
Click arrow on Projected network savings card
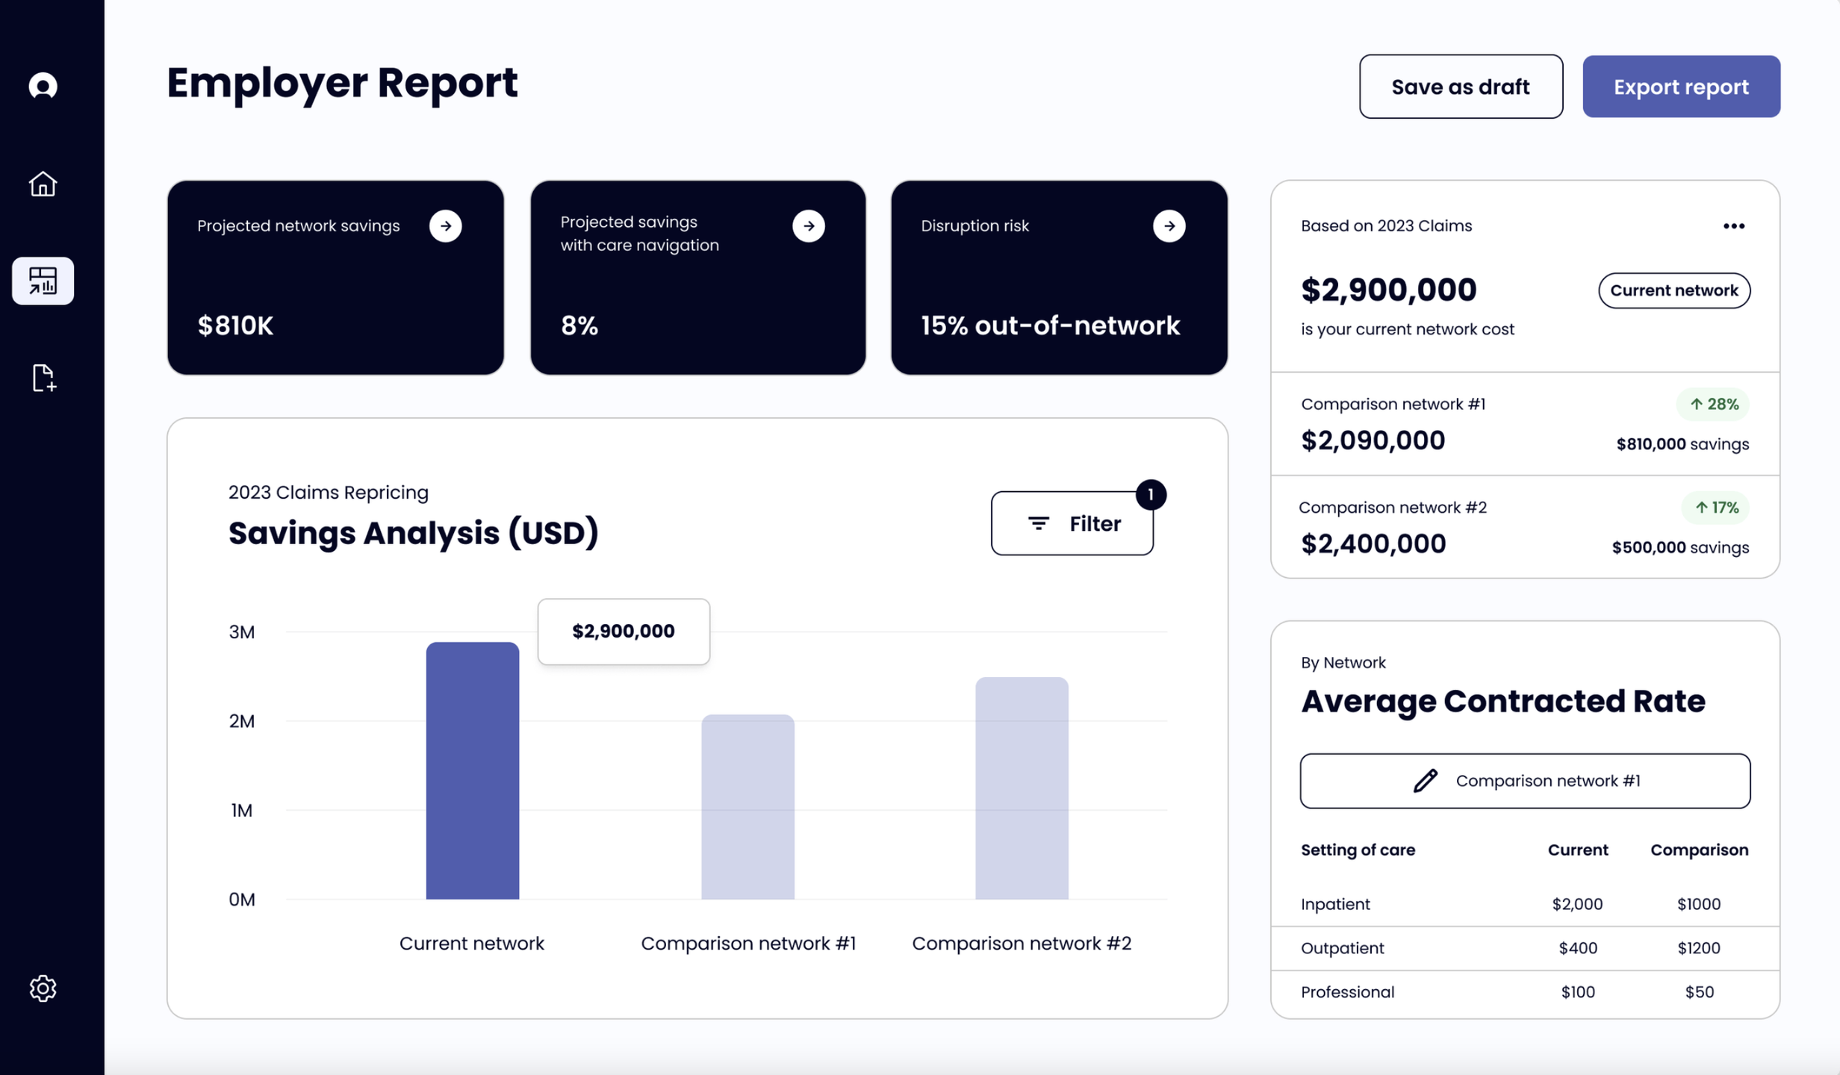[445, 225]
